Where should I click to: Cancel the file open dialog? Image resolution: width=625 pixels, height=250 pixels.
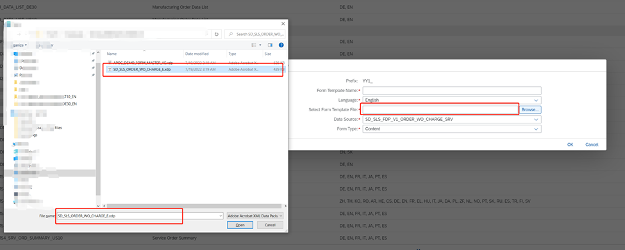click(x=270, y=225)
